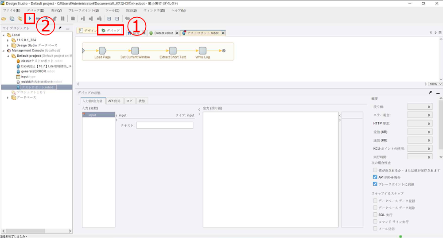Select the Extract Short Text step
Screen dimensions: 443x238
tap(173, 51)
